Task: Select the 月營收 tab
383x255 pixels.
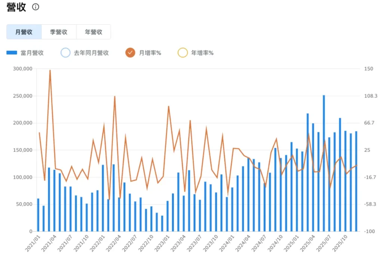Action: [x=24, y=32]
